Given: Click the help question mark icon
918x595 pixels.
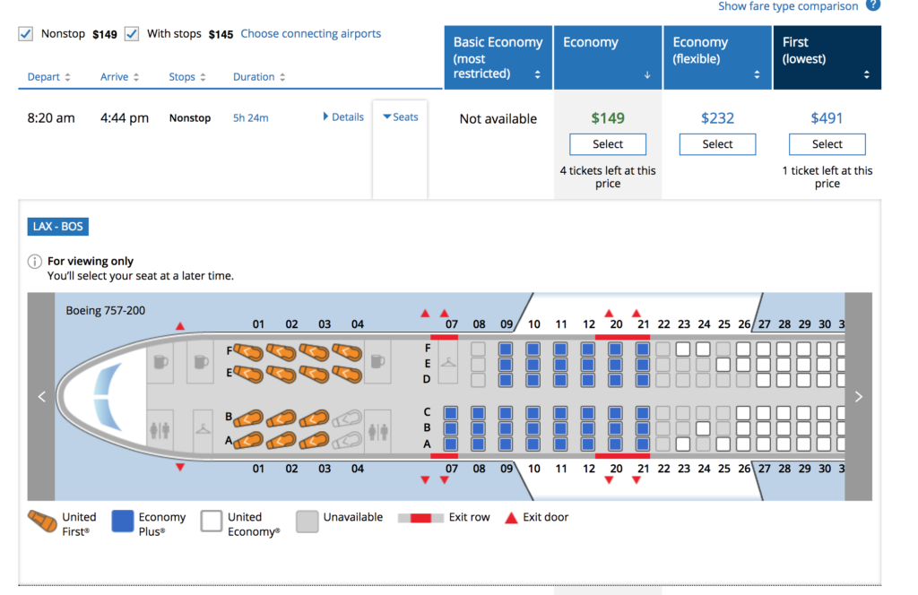Looking at the screenshot, I should point(873,5).
